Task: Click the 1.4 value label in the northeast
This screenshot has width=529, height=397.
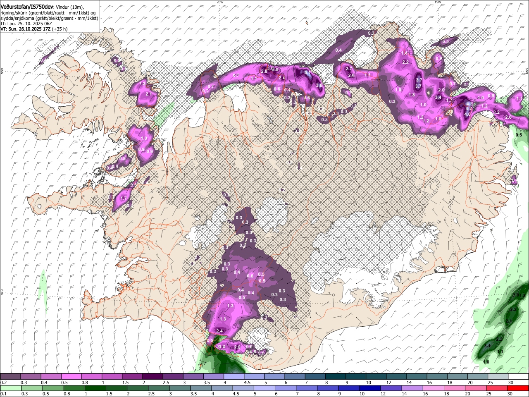Action: [x=404, y=53]
